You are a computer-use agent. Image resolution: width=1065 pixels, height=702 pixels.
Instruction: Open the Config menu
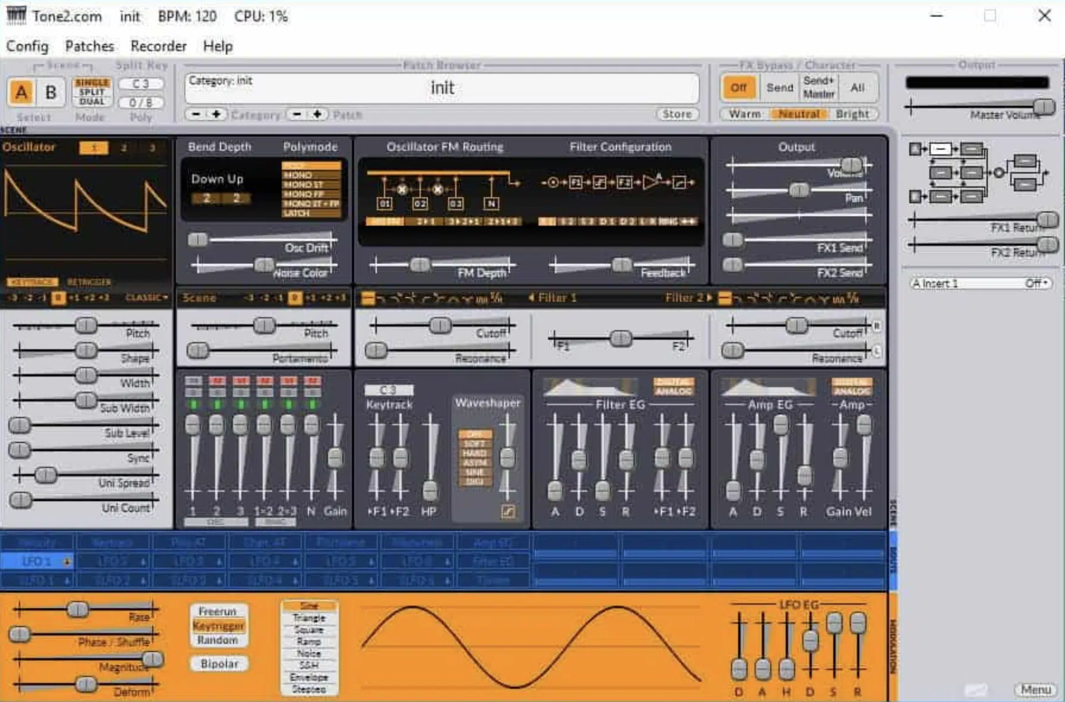pyautogui.click(x=27, y=46)
